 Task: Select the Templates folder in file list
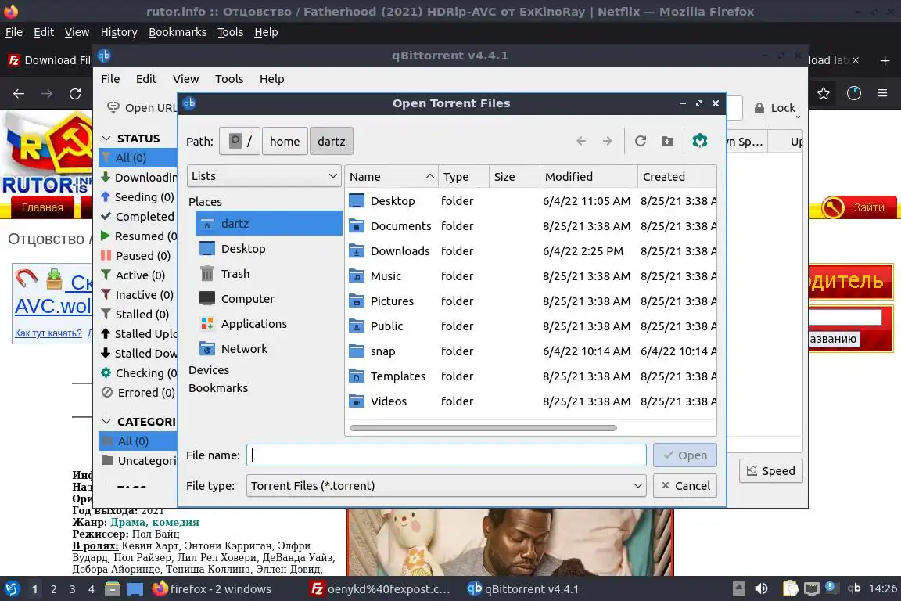click(x=397, y=376)
